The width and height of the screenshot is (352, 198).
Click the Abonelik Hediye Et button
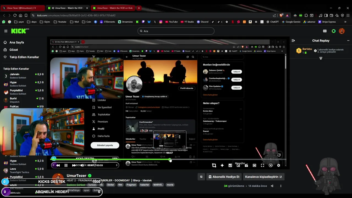click(224, 177)
